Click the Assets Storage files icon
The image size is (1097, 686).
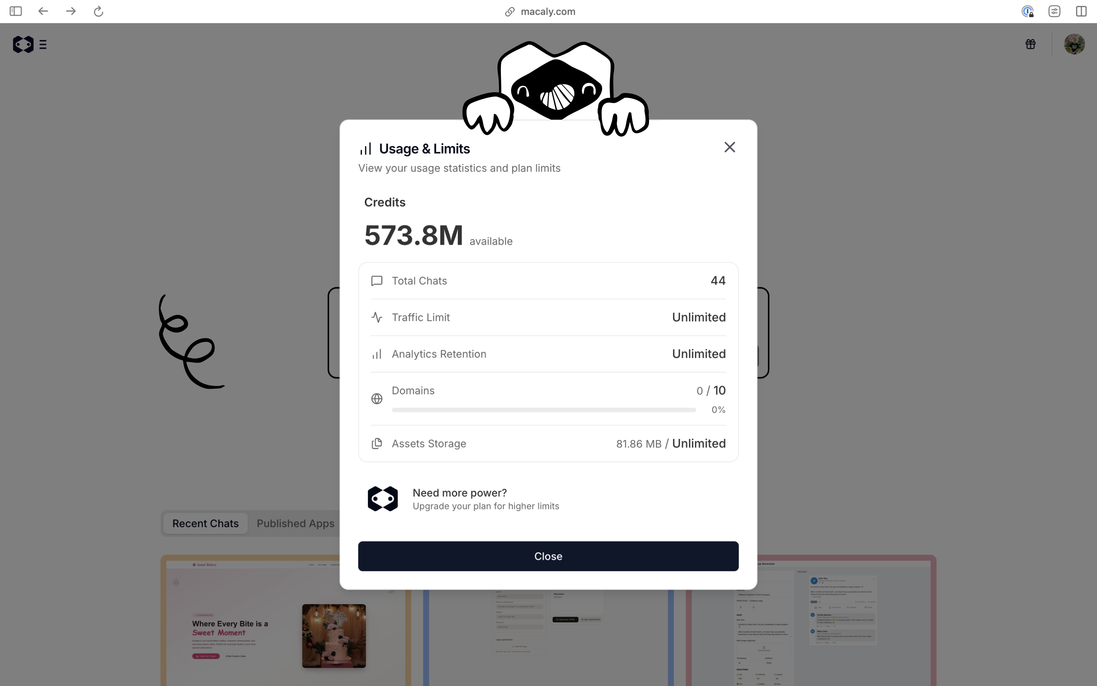point(377,443)
